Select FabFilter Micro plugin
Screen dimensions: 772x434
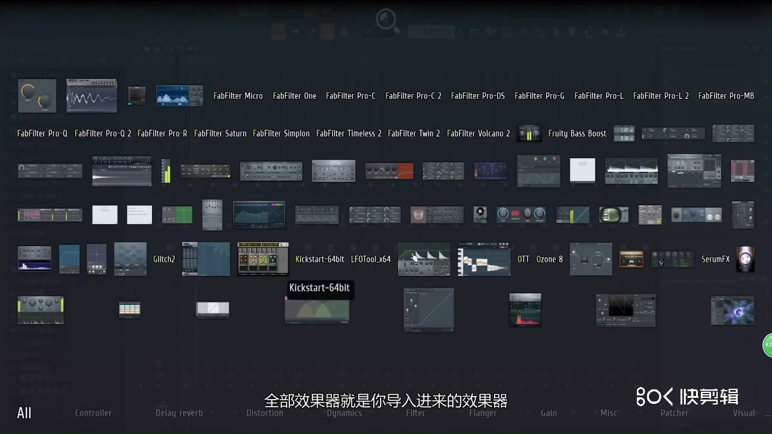coord(238,96)
